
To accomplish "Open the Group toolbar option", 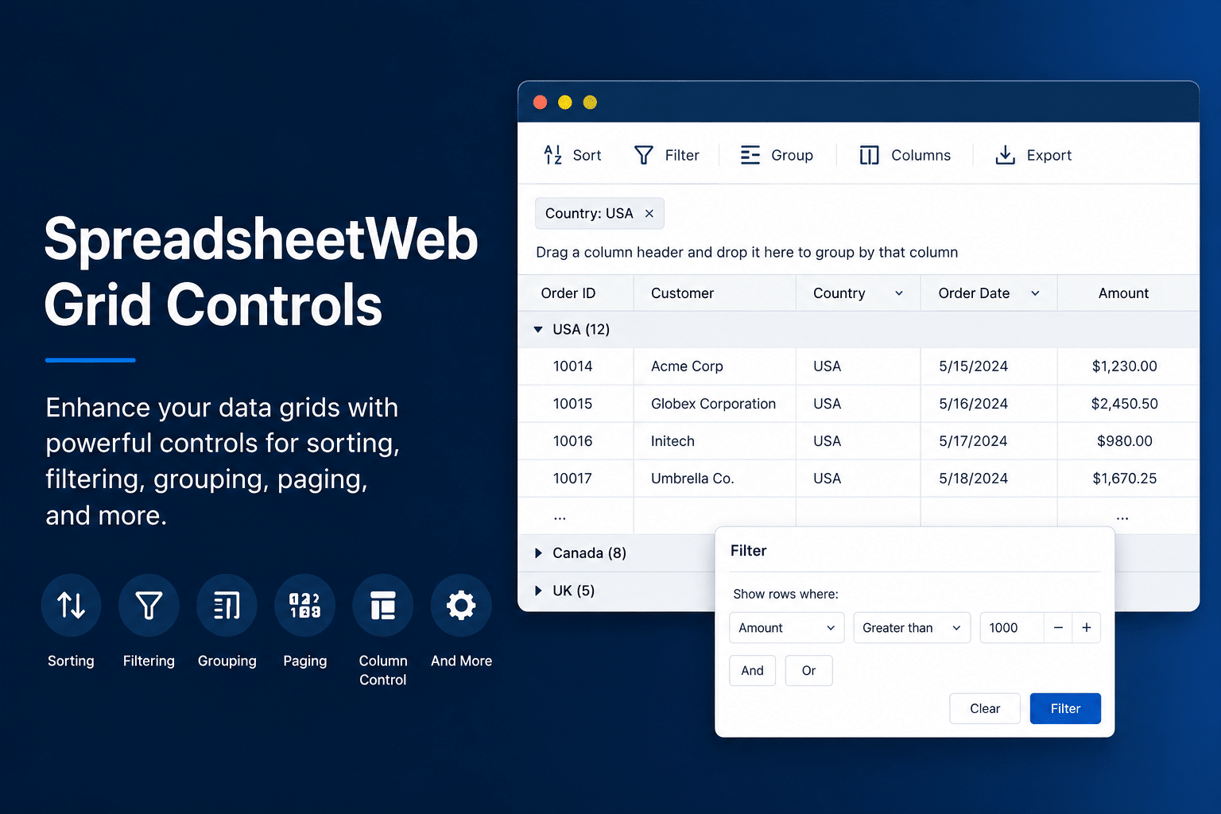I will click(777, 155).
